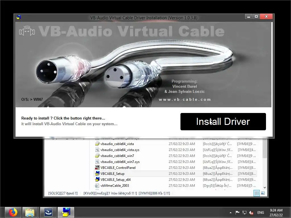The height and width of the screenshot is (218, 291).
Task: Select the VBCABLE_Setup_x64 application icon
Action: [97, 179]
